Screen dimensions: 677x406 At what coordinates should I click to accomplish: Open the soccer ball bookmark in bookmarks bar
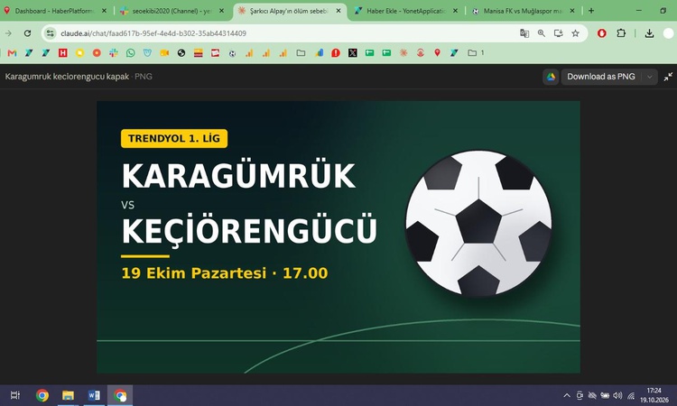click(x=232, y=53)
